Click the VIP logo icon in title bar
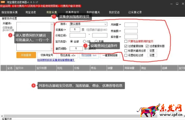This screenshot has width=185, height=120. pos(3,2)
